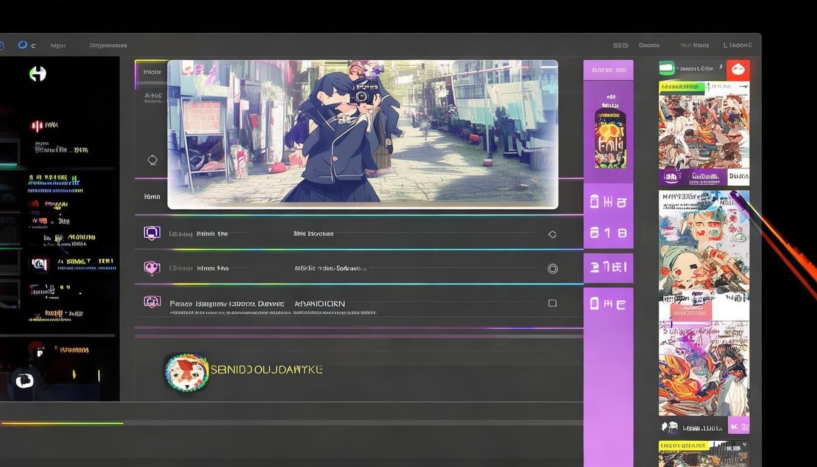Open the yellow SBNIDDOUJDAWTKE label
Image resolution: width=817 pixels, height=467 pixels.
coord(266,370)
